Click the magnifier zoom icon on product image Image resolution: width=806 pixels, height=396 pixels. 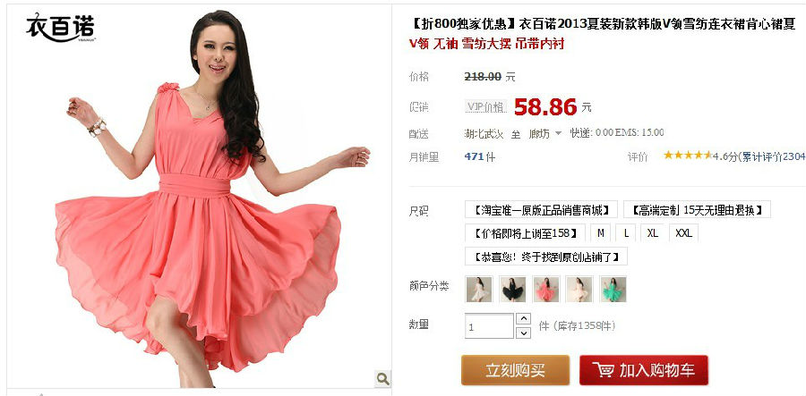tap(382, 379)
